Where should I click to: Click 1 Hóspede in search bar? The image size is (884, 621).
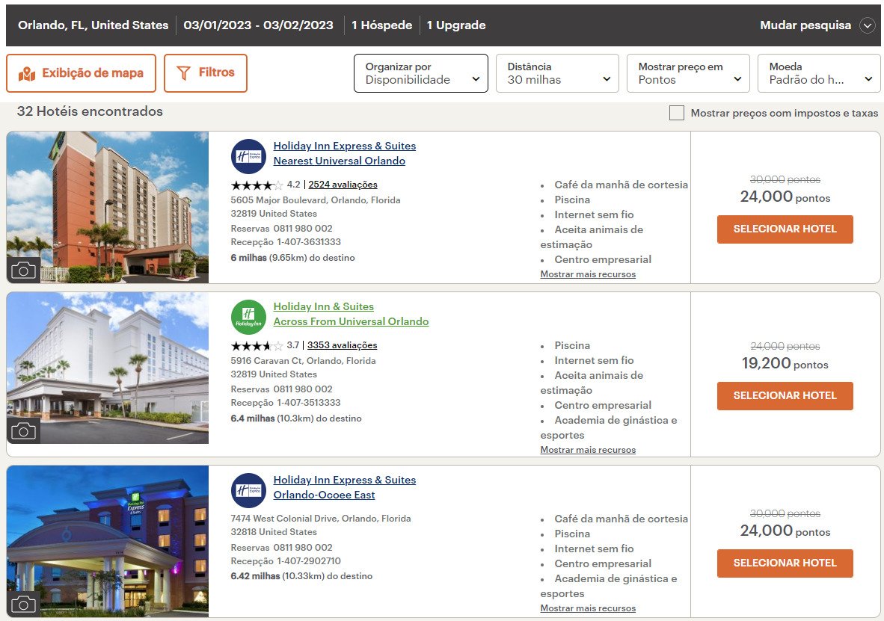(381, 25)
